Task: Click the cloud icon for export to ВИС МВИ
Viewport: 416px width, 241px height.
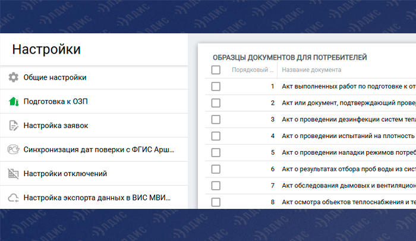Action: [13, 198]
